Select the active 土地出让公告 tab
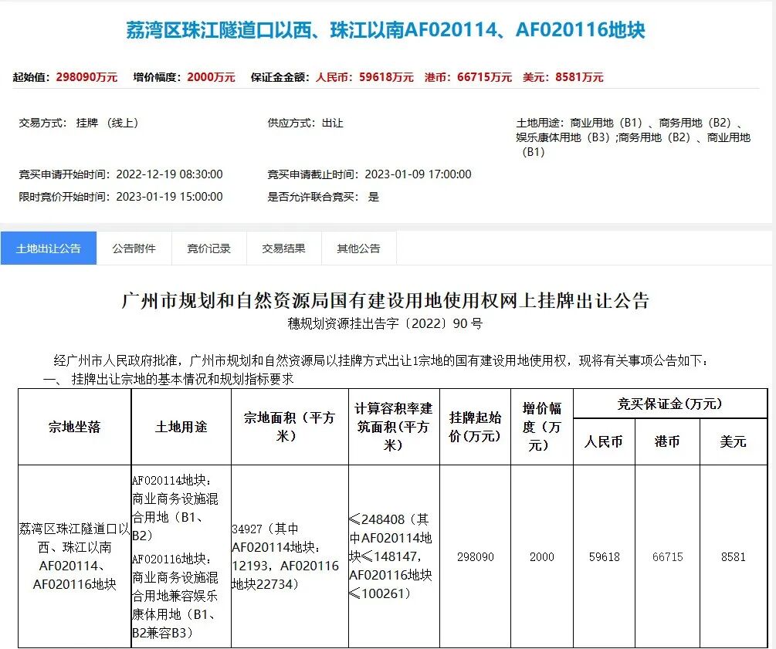 49,248
